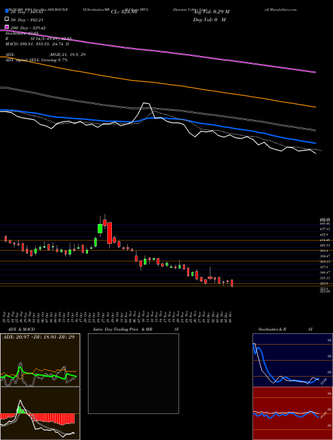
Task: Click the MACD values line in legend
Action: pos(37,44)
